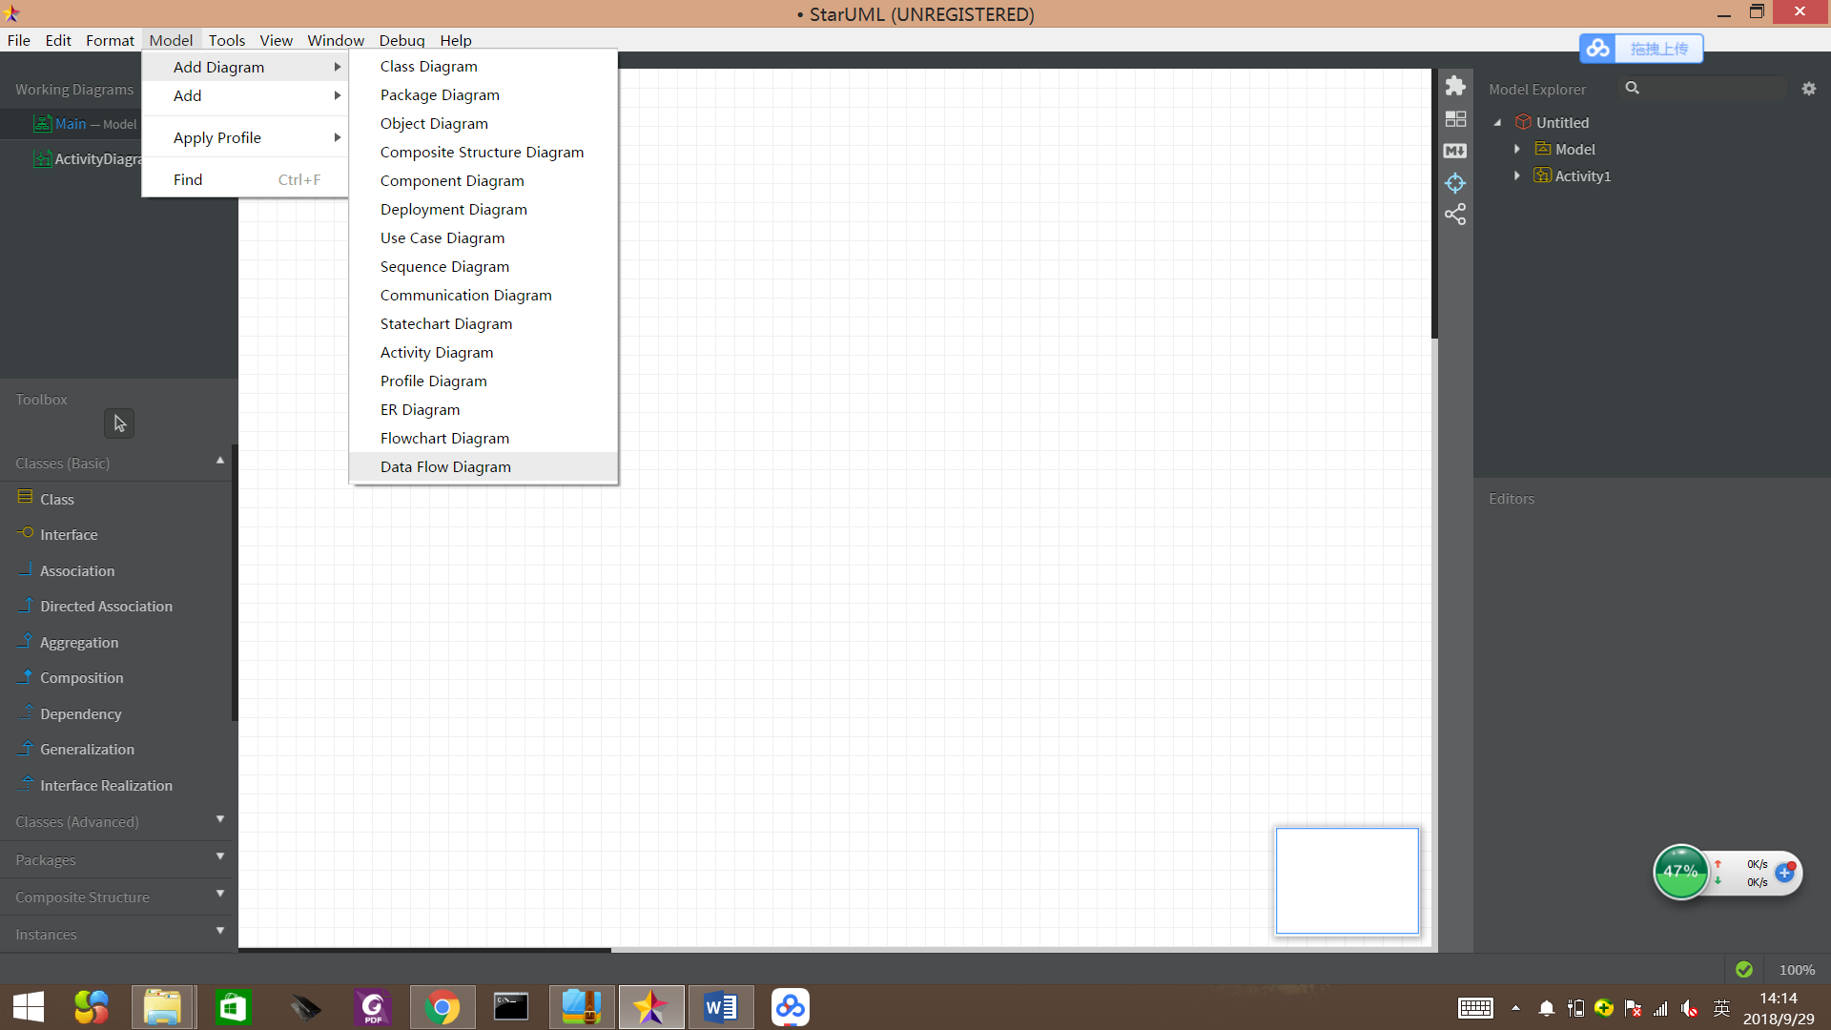Click the diagram minimap thumbnail

tap(1347, 880)
